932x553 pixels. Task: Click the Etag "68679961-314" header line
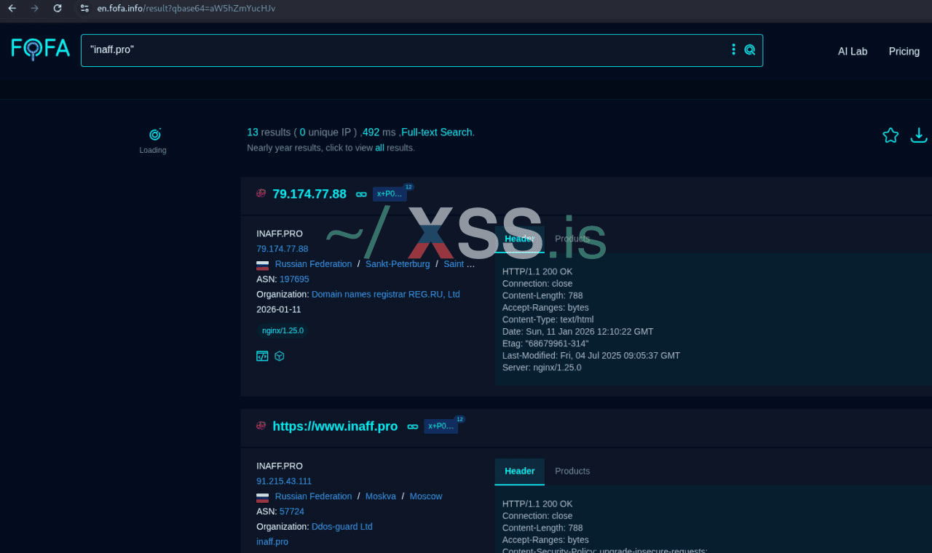point(545,343)
